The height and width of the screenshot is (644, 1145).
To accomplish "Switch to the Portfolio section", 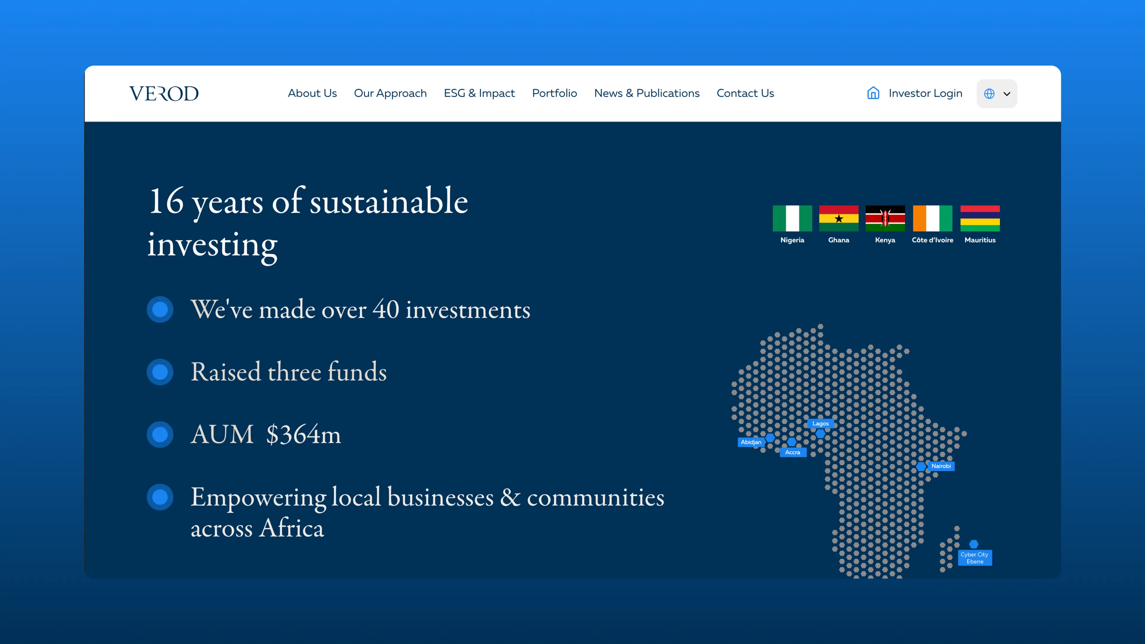I will [x=554, y=93].
